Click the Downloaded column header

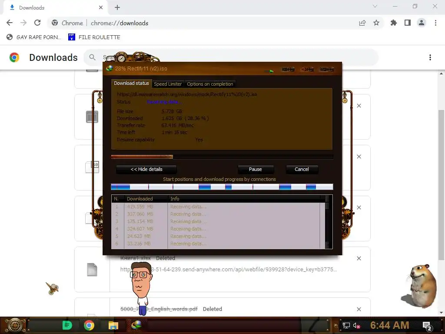146,199
